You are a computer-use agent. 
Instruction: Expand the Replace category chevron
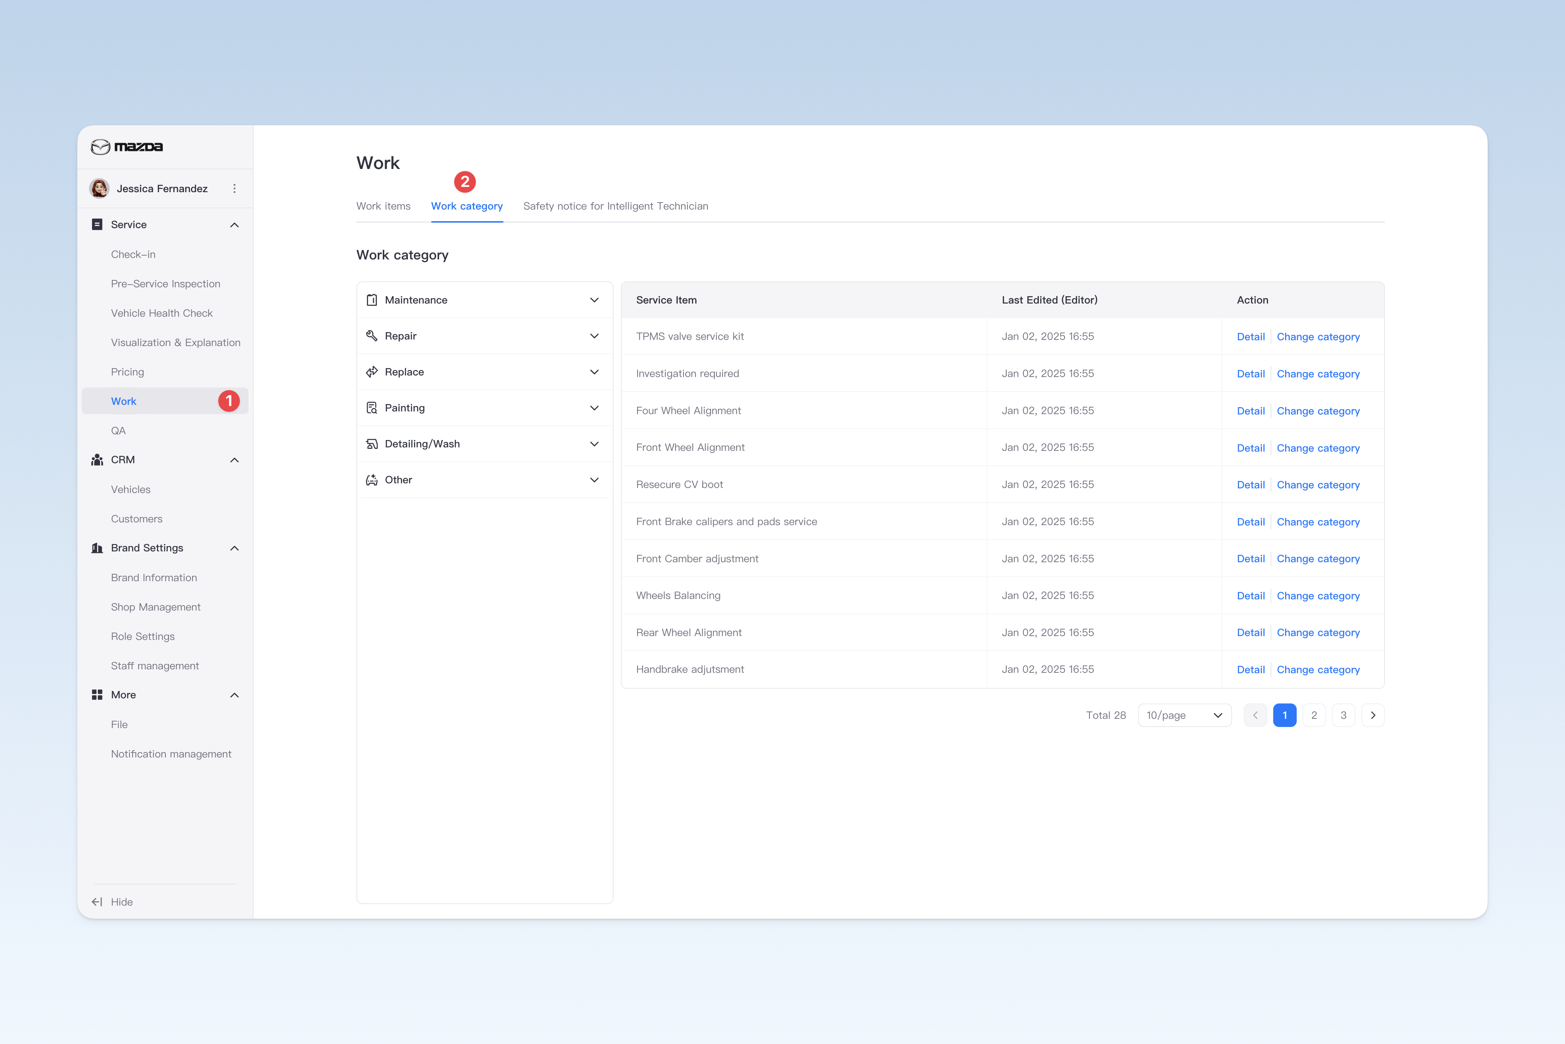click(595, 372)
